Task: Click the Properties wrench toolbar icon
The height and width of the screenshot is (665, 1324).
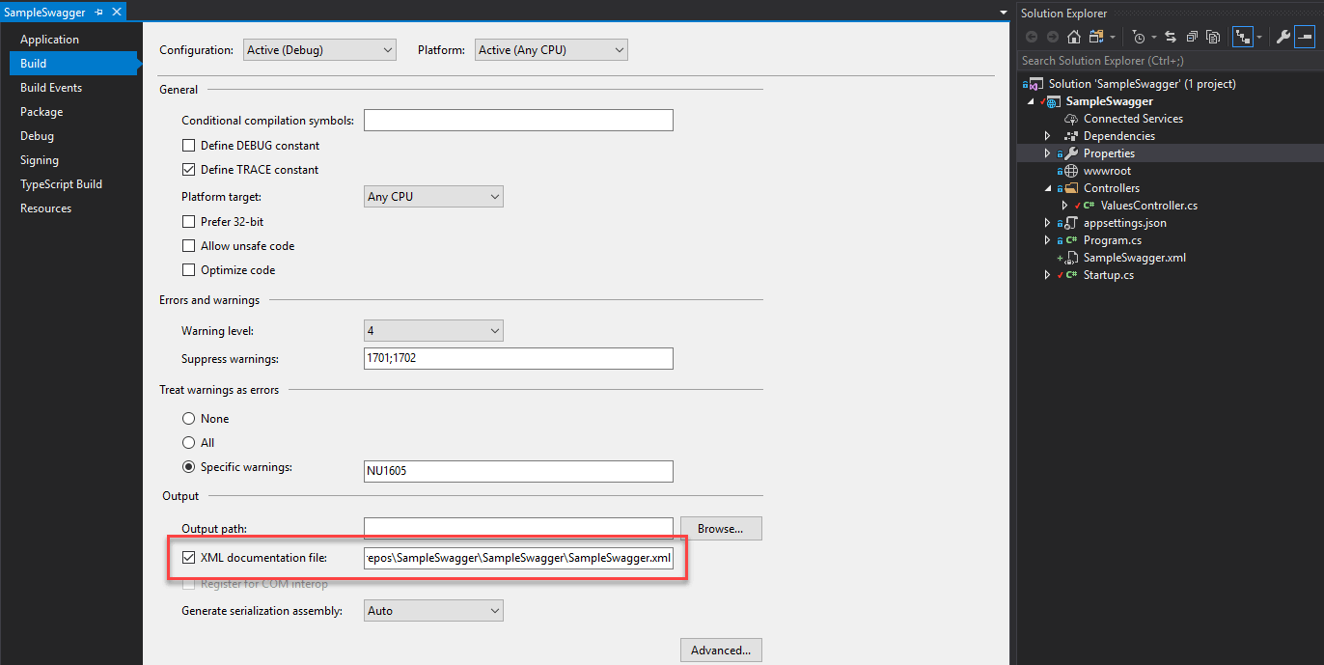Action: 1283,37
